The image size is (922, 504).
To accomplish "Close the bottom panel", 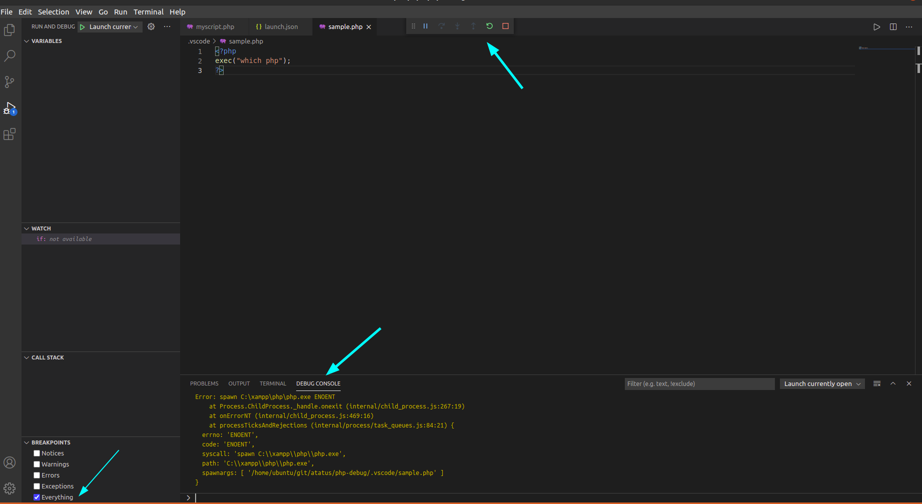I will click(x=909, y=383).
